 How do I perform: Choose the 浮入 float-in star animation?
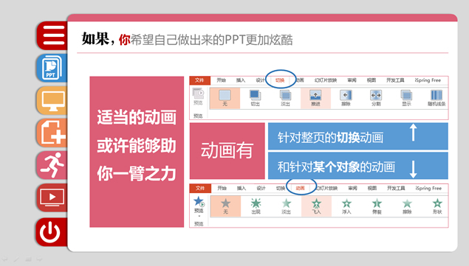coord(346,206)
